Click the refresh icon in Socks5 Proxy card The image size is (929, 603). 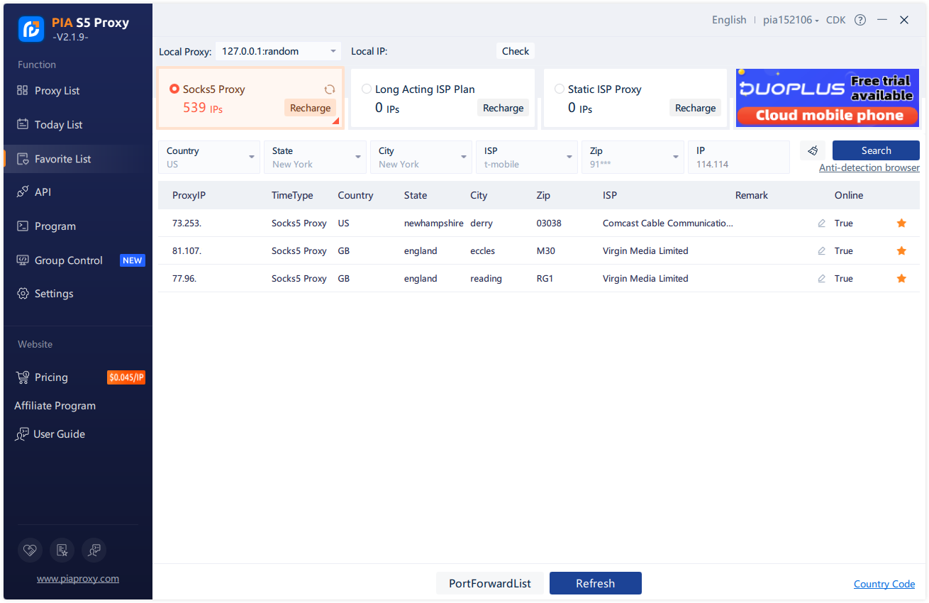pos(330,89)
